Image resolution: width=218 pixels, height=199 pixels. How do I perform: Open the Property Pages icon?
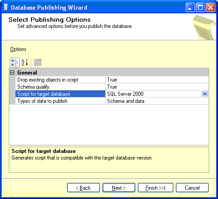click(x=38, y=62)
